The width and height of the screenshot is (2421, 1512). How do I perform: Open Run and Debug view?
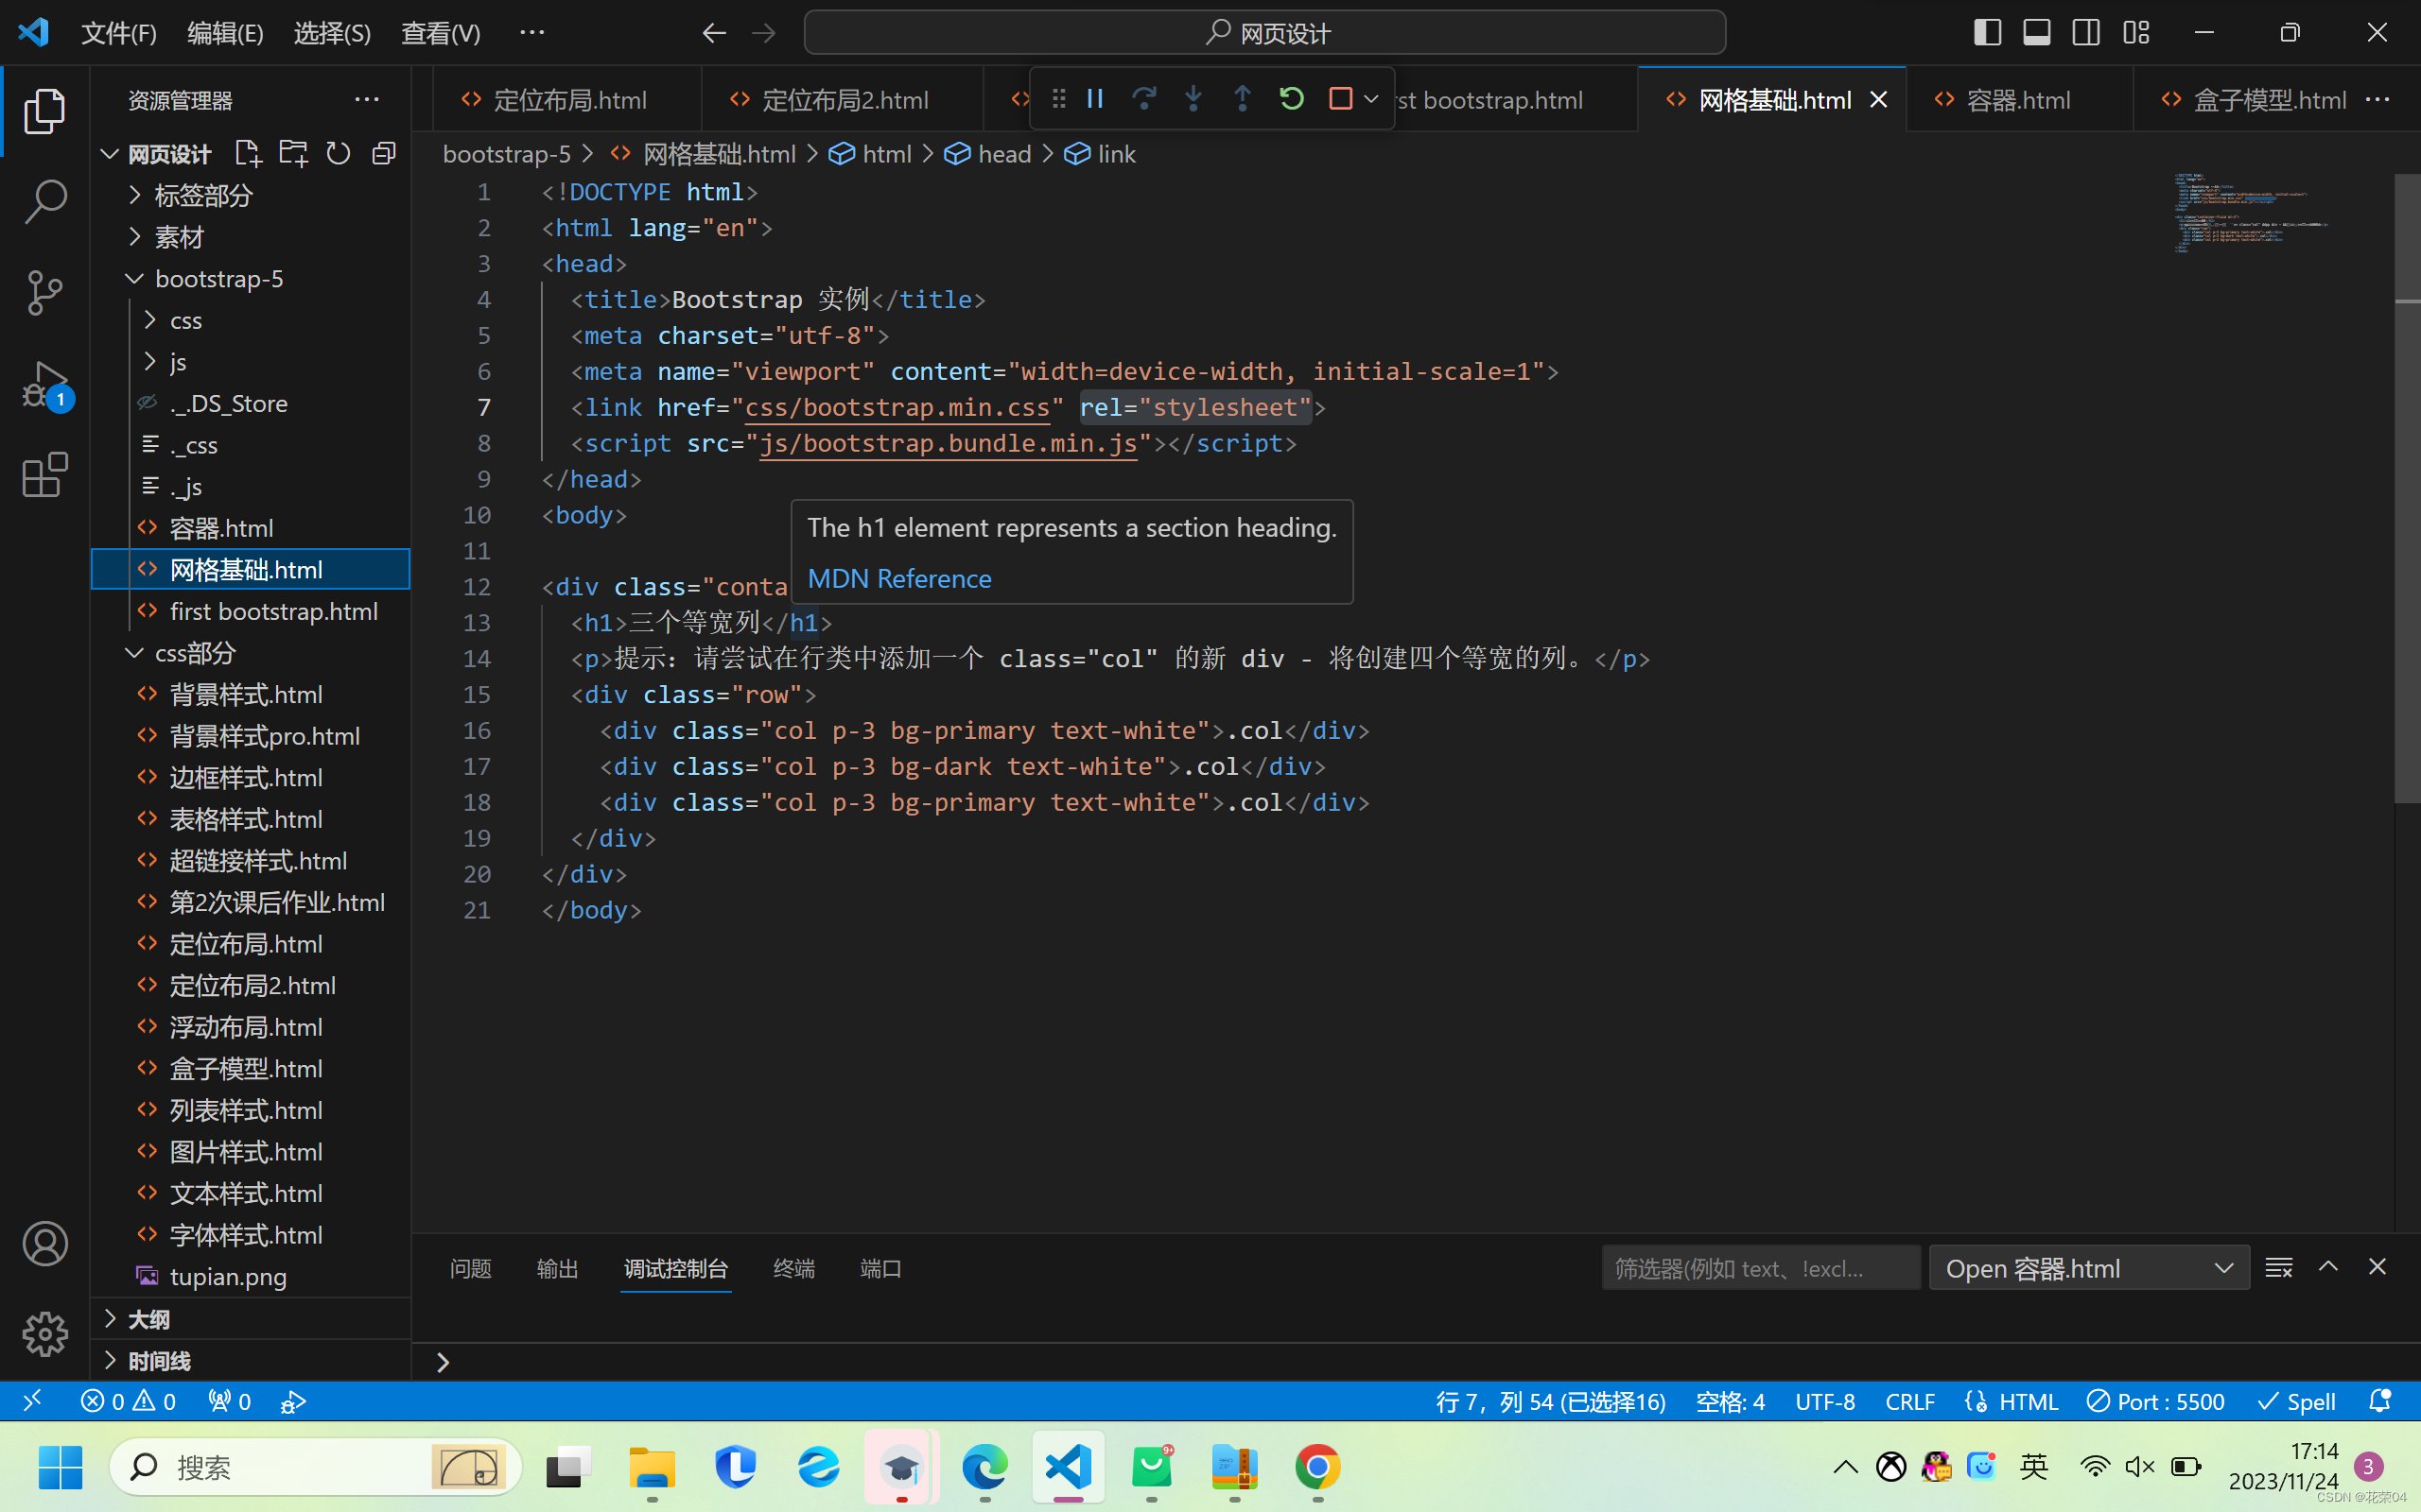pos(45,385)
